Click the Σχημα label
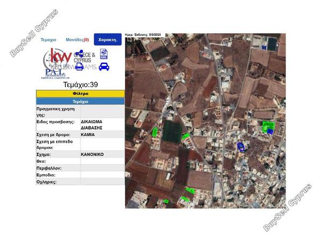Image resolution: width=322 pixels, height=242 pixels. pyautogui.click(x=43, y=154)
